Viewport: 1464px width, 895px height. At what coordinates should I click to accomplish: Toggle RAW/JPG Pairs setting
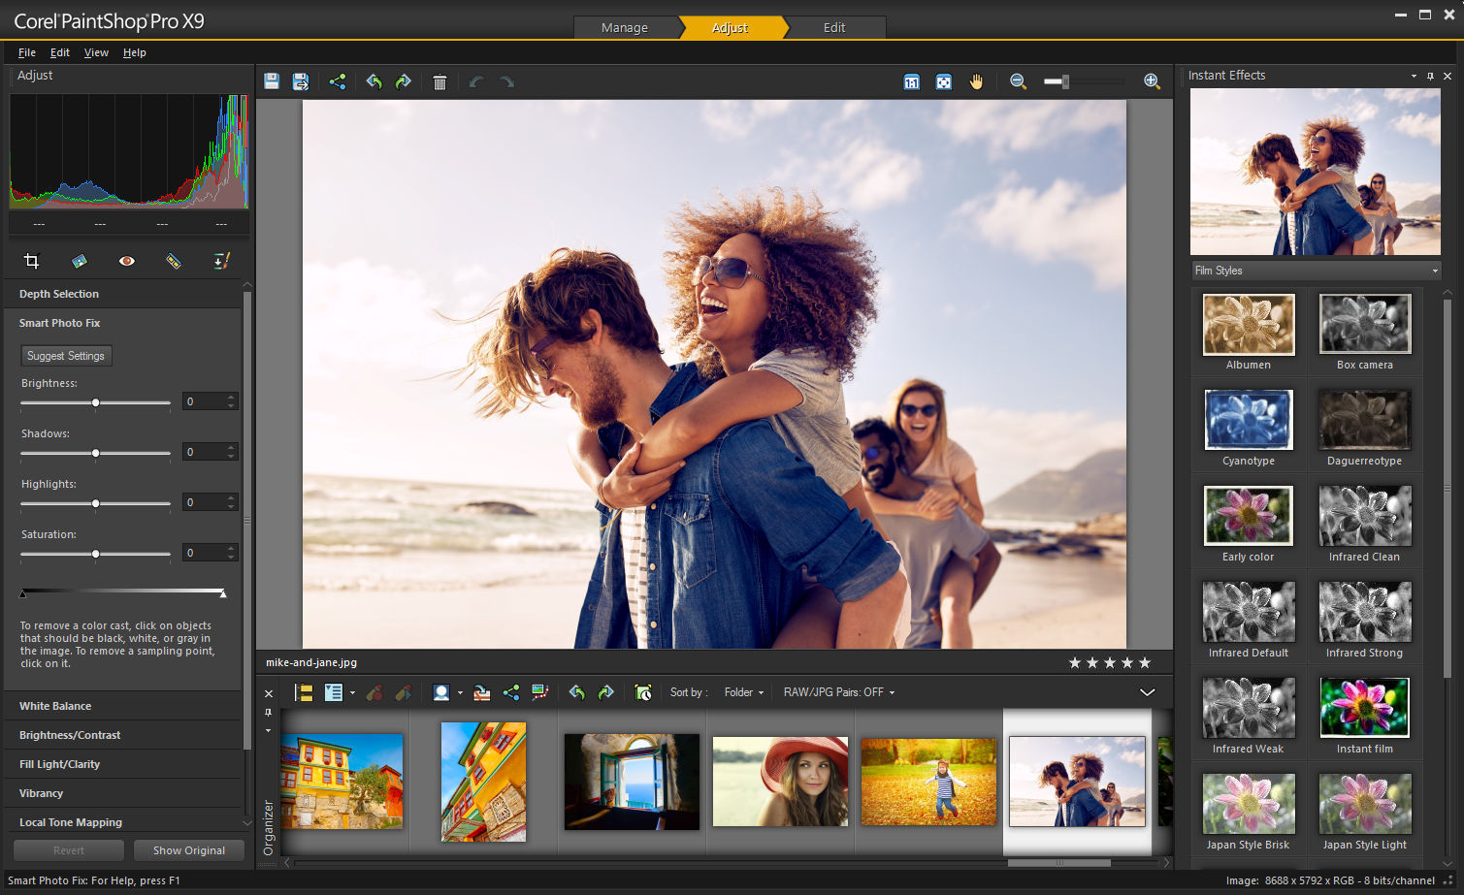click(838, 692)
